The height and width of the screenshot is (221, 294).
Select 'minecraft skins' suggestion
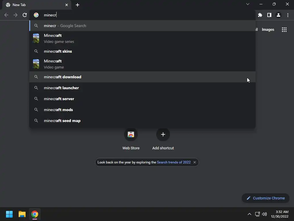[x=142, y=51]
